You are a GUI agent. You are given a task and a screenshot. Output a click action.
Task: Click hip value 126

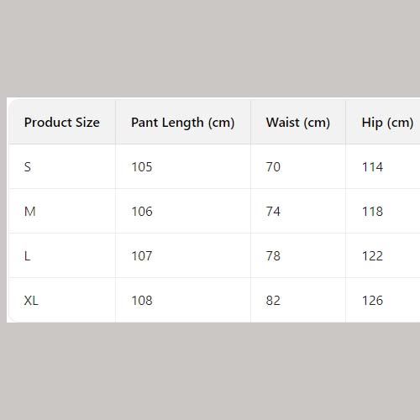[372, 301]
